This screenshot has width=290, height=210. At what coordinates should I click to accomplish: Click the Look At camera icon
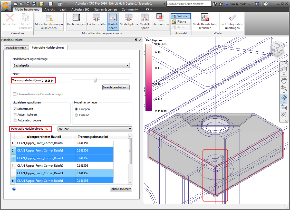click(284, 107)
